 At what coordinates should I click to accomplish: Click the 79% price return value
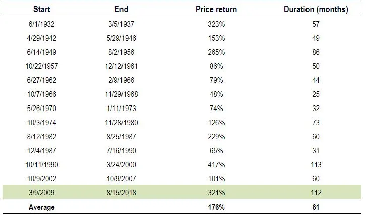(216, 80)
